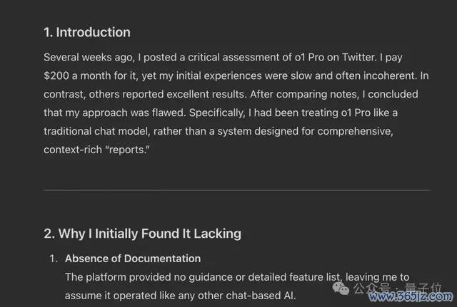Click the horizontal divider between sections
The image size is (457, 307).
237,190
